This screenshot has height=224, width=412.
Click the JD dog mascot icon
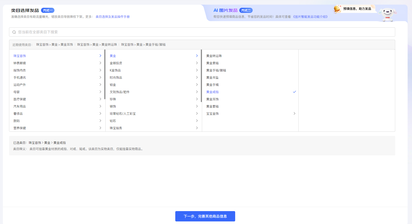pyautogui.click(x=387, y=14)
